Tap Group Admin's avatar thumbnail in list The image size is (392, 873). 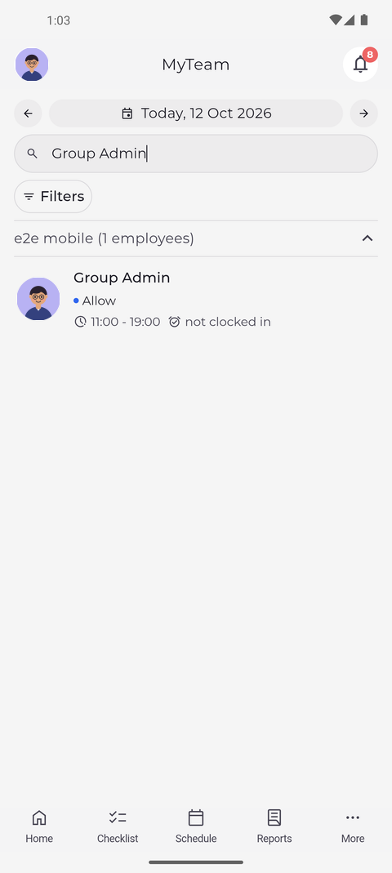38,299
